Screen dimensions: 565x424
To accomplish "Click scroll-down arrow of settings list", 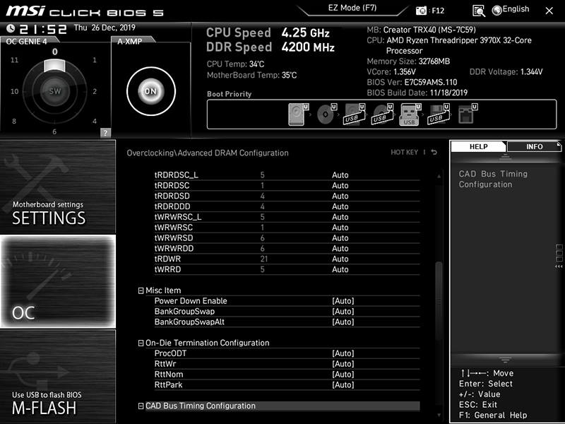I will [x=439, y=415].
